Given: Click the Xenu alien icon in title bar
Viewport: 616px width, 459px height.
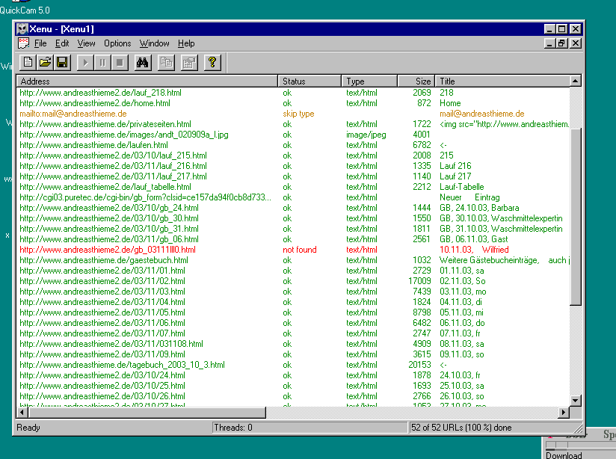Looking at the screenshot, I should point(22,29).
